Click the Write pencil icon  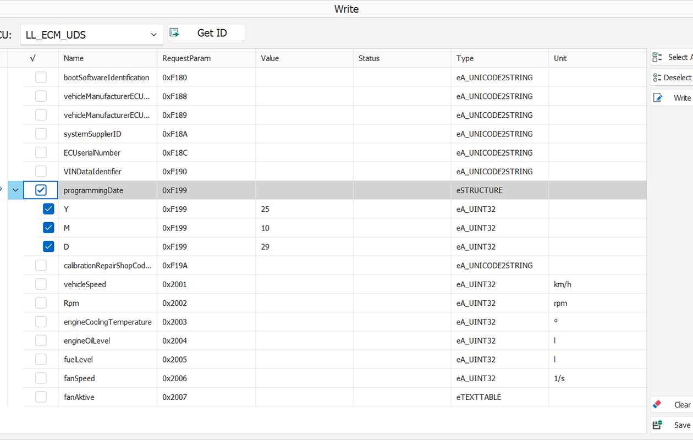pos(657,98)
